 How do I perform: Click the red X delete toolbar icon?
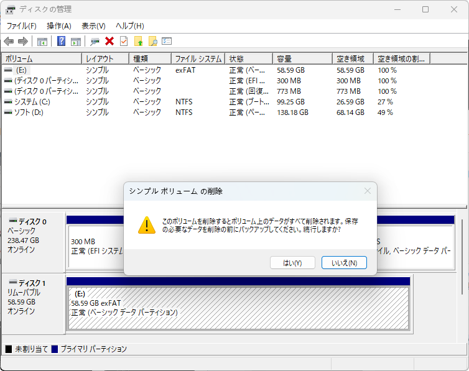[x=109, y=42]
